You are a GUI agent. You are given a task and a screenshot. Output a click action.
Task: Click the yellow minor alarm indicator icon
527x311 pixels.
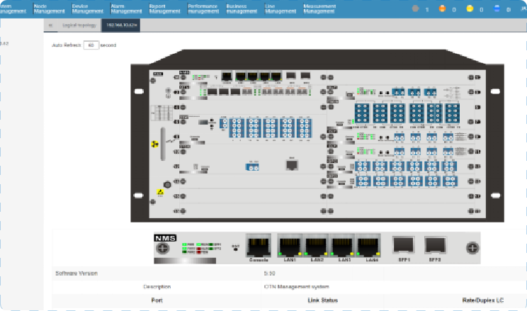[470, 9]
